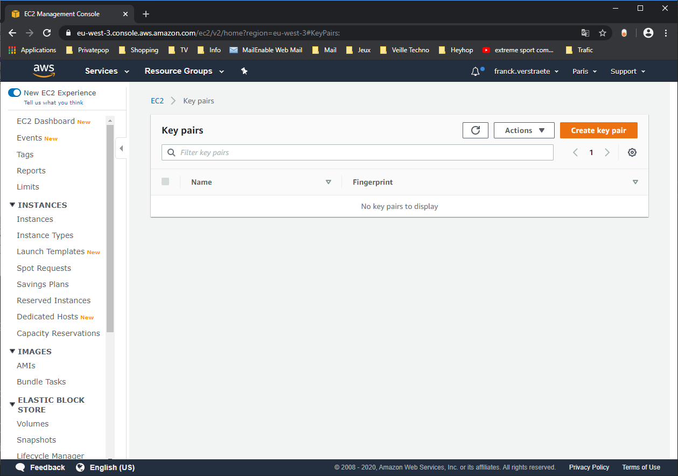Open the Privatepop bookmark folder
This screenshot has height=476, width=678.
tap(87, 50)
